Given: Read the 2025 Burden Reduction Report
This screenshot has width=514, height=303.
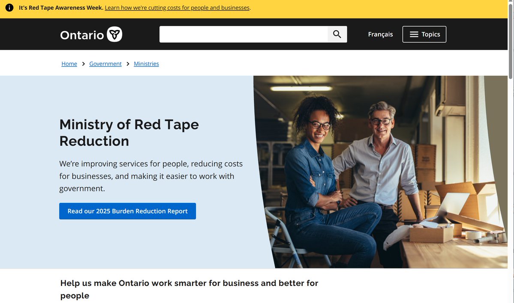Looking at the screenshot, I should pos(127,211).
